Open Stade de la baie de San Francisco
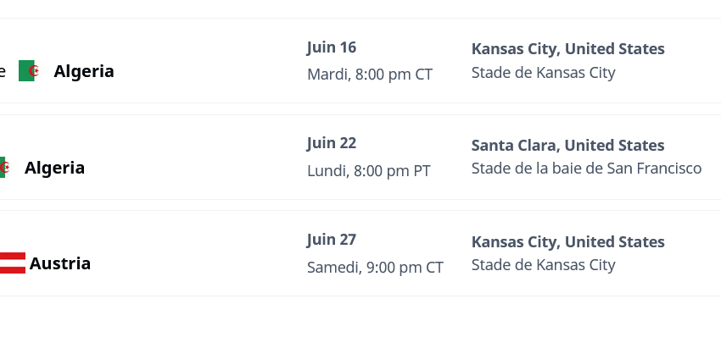This screenshot has width=721, height=343. point(586,169)
